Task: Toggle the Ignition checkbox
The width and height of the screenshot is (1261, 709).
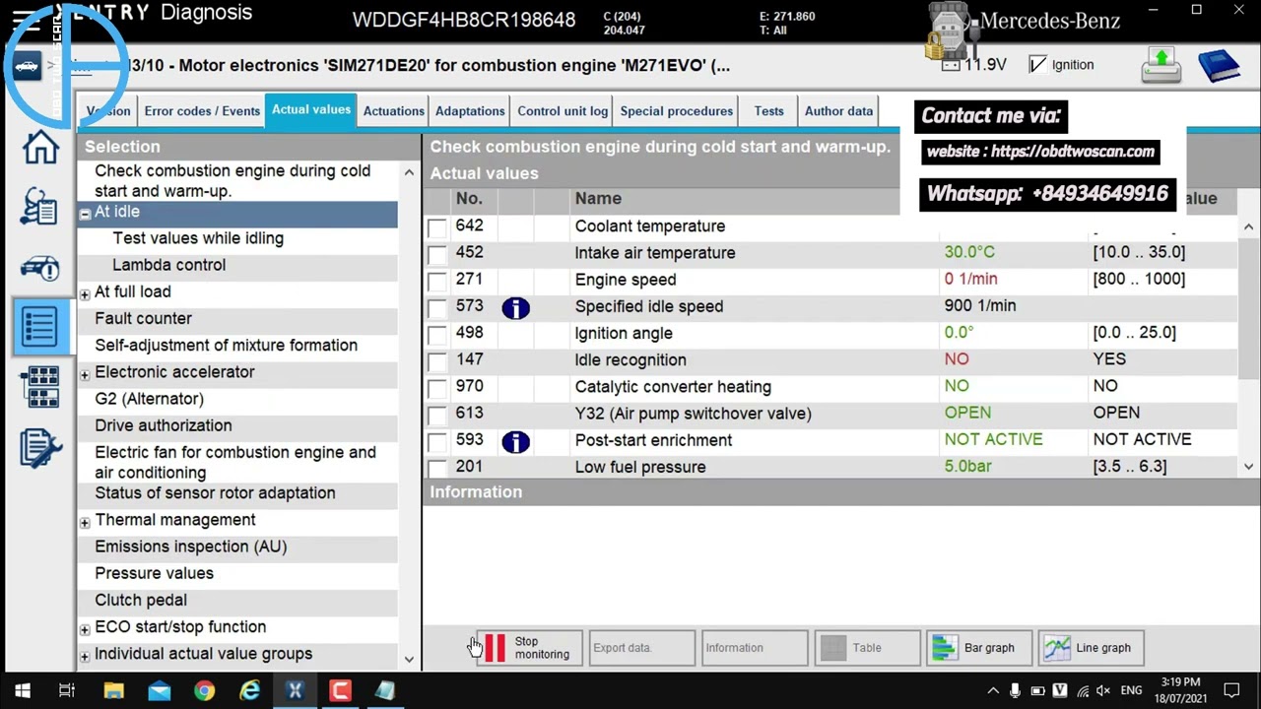Action: 1037,65
